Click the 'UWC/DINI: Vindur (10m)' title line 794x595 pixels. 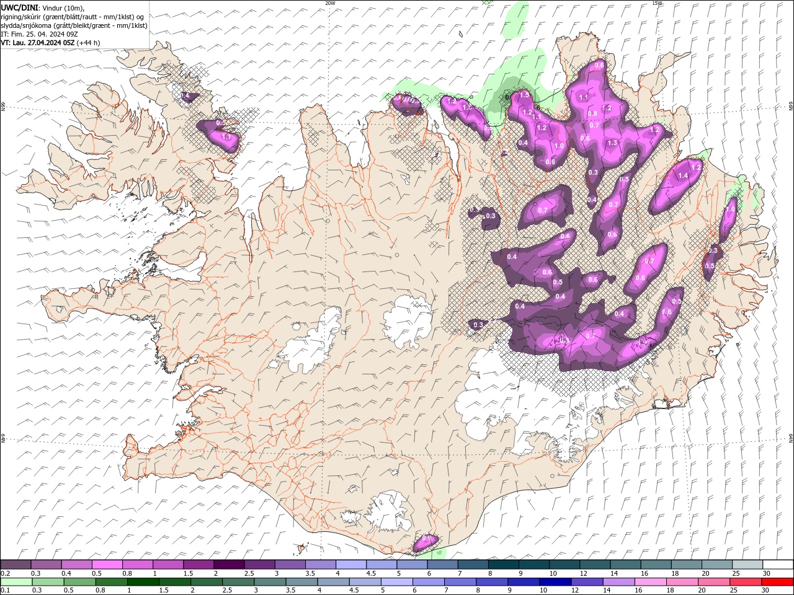click(42, 7)
